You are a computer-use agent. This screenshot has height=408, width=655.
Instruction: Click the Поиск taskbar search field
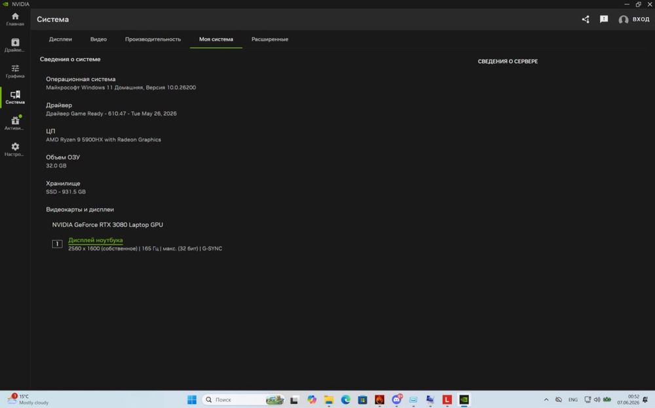tap(244, 399)
